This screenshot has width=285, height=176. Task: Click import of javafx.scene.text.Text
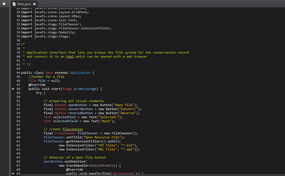point(49,20)
